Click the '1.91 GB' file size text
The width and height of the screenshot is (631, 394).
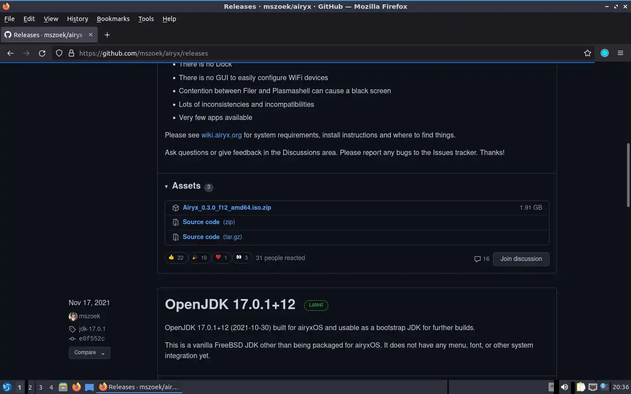(x=531, y=208)
